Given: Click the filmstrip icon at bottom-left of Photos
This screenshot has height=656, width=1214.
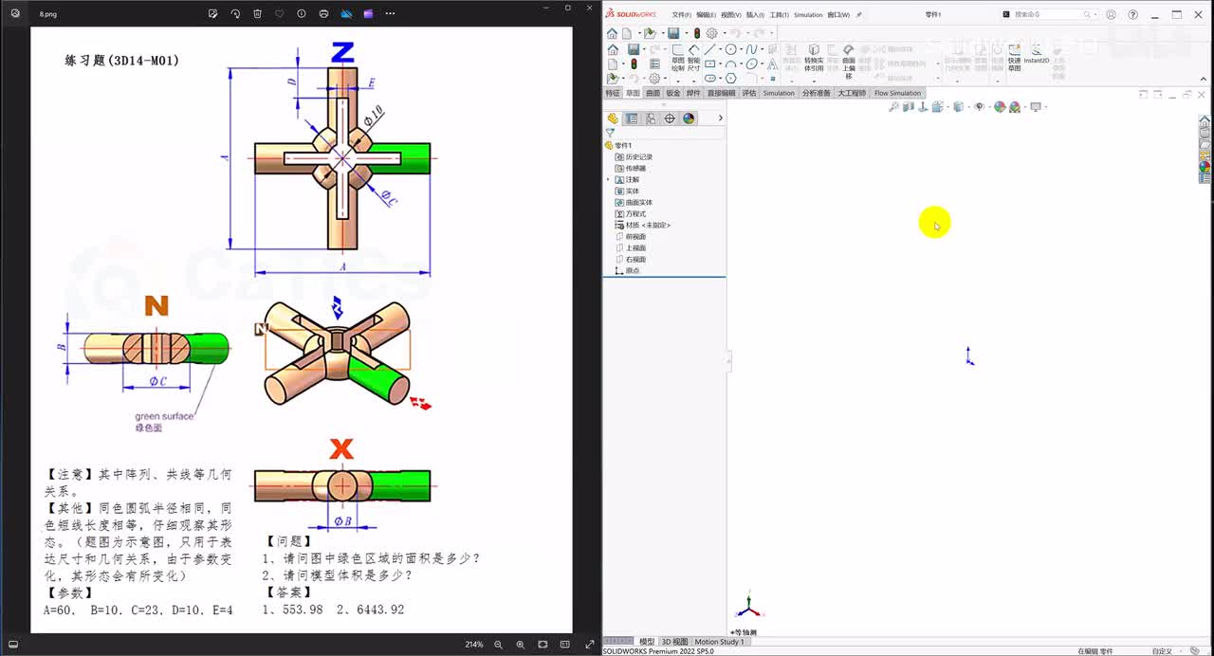Looking at the screenshot, I should click(x=13, y=645).
